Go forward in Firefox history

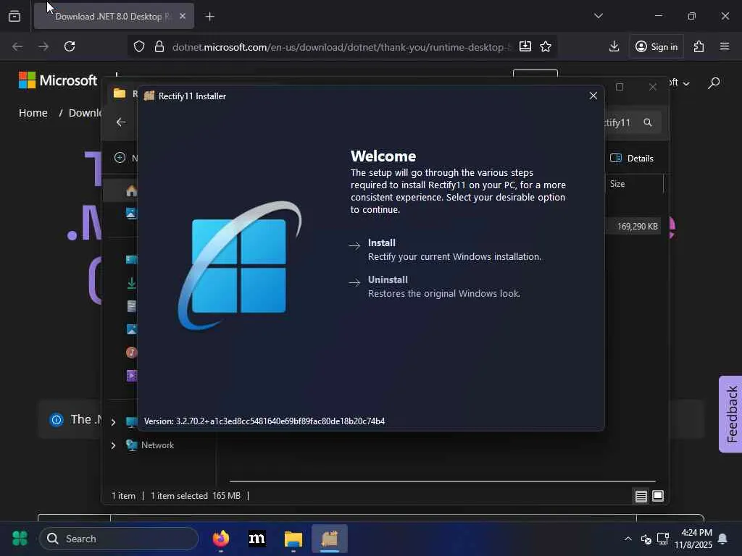point(43,46)
